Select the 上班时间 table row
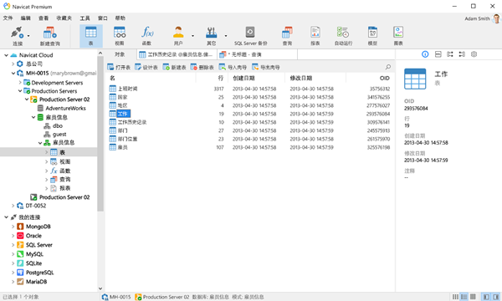The image size is (502, 301). click(249, 89)
